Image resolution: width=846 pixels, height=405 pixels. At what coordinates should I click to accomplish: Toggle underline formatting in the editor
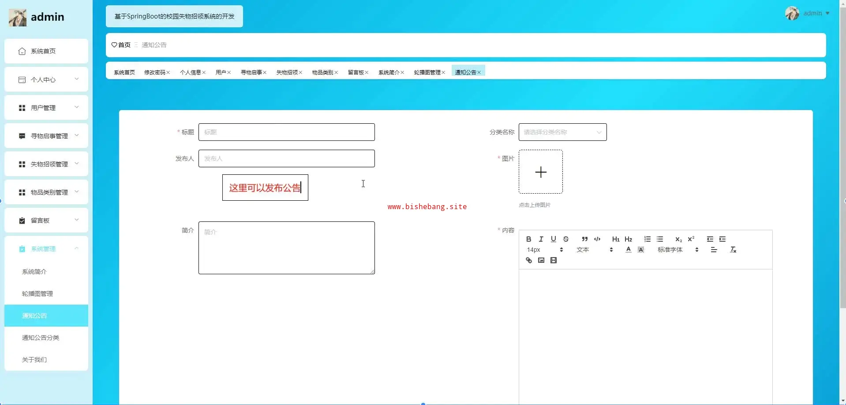click(553, 239)
